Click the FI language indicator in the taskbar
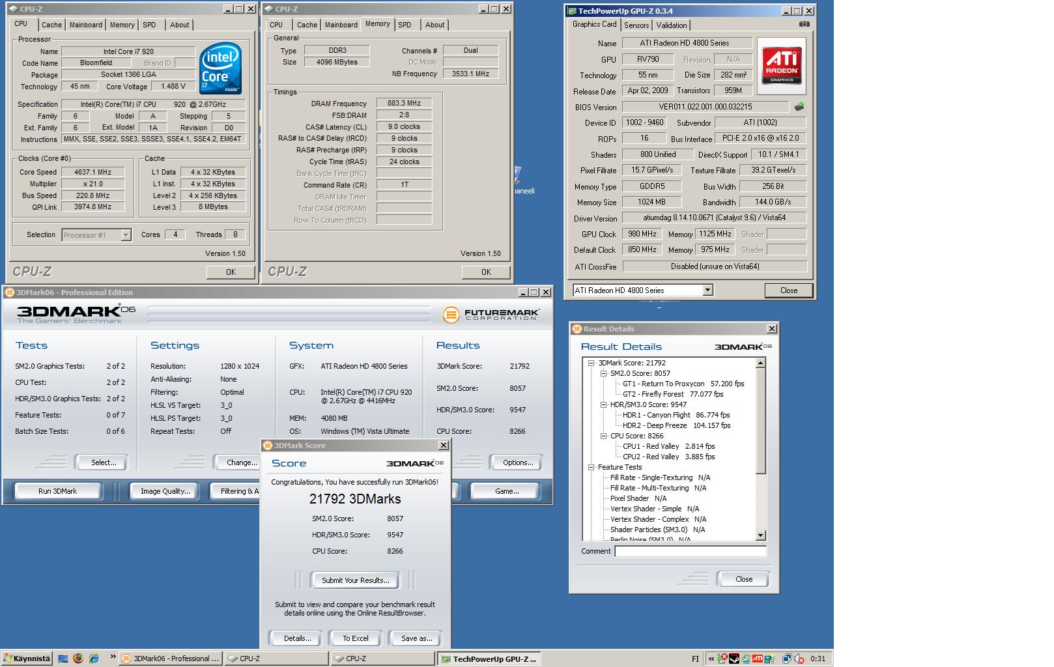The image size is (1054, 667). click(695, 659)
